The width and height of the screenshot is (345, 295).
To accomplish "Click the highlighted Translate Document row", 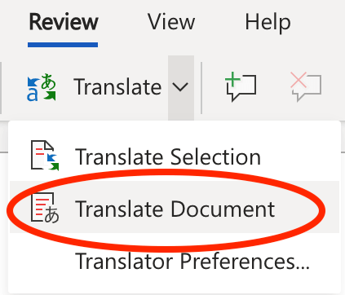I will click(175, 207).
